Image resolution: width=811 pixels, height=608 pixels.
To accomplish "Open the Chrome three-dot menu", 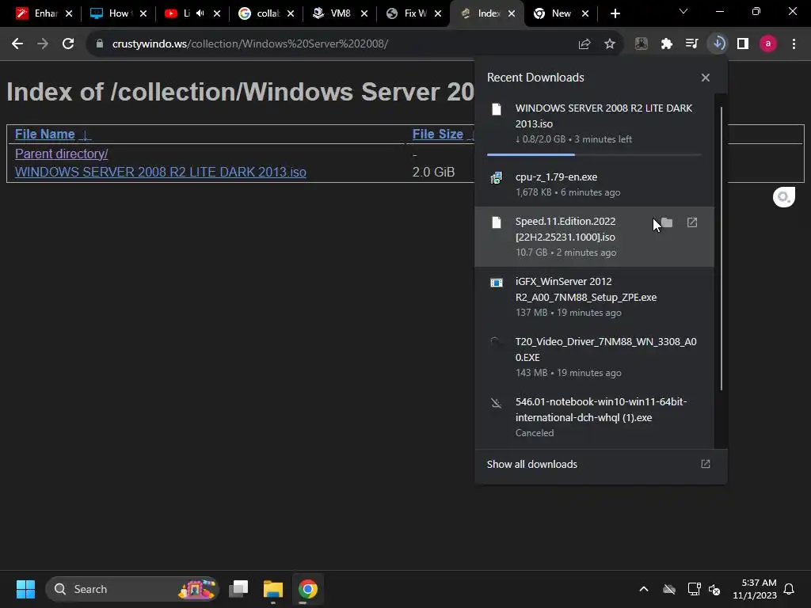I will click(x=794, y=44).
